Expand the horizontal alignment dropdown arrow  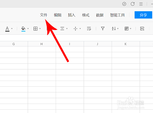point(67,29)
